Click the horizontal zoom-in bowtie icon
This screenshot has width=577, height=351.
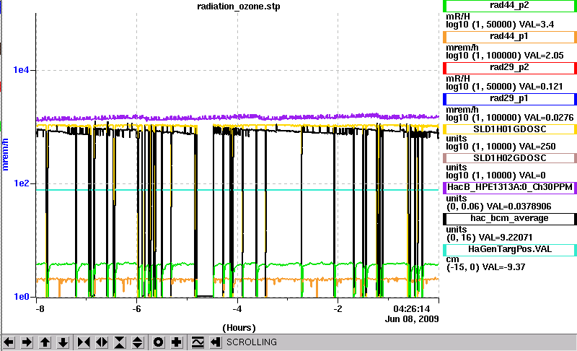(x=84, y=342)
